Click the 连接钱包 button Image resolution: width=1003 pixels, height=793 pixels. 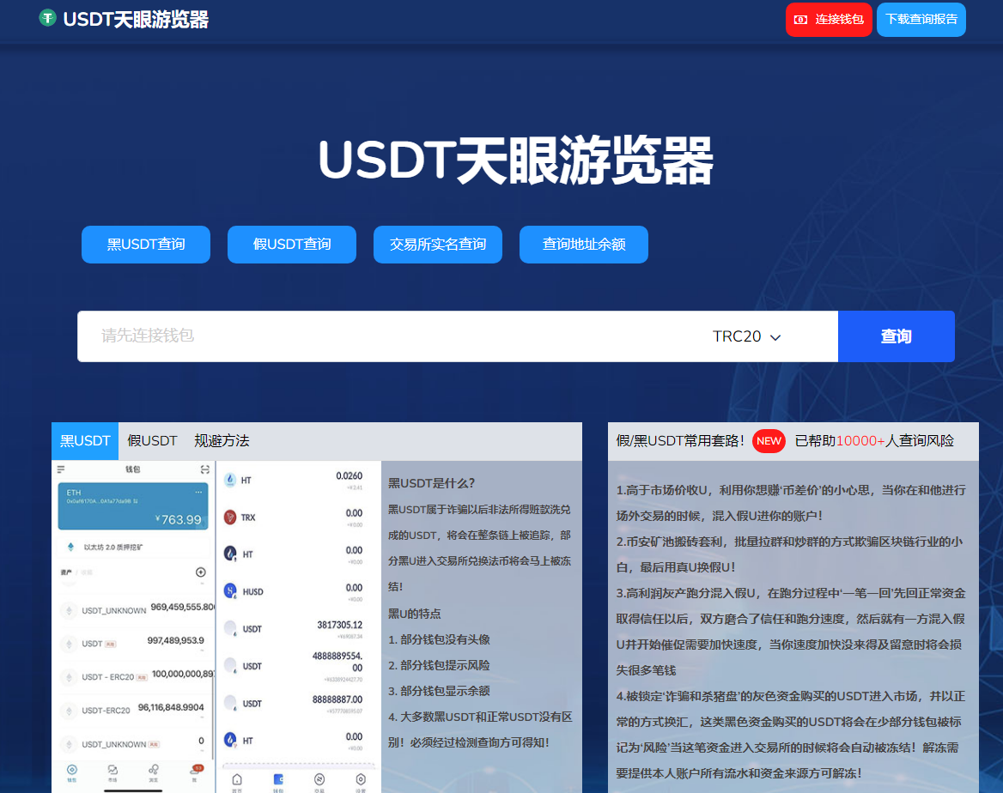(x=829, y=19)
